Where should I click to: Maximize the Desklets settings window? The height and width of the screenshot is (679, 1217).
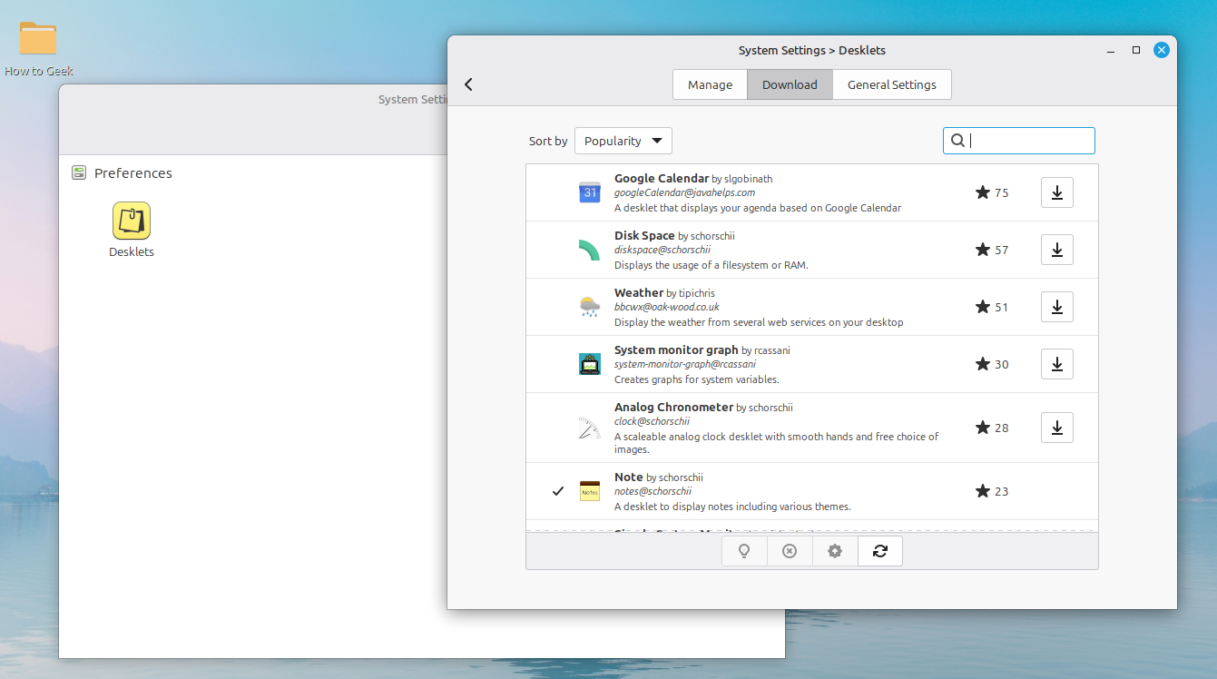pos(1136,50)
